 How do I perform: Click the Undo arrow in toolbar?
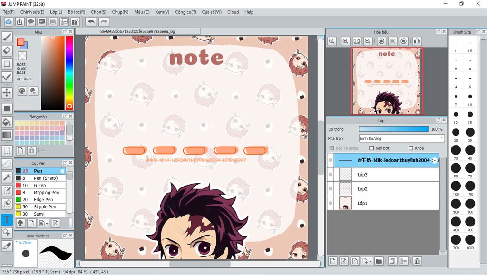[x=91, y=21]
